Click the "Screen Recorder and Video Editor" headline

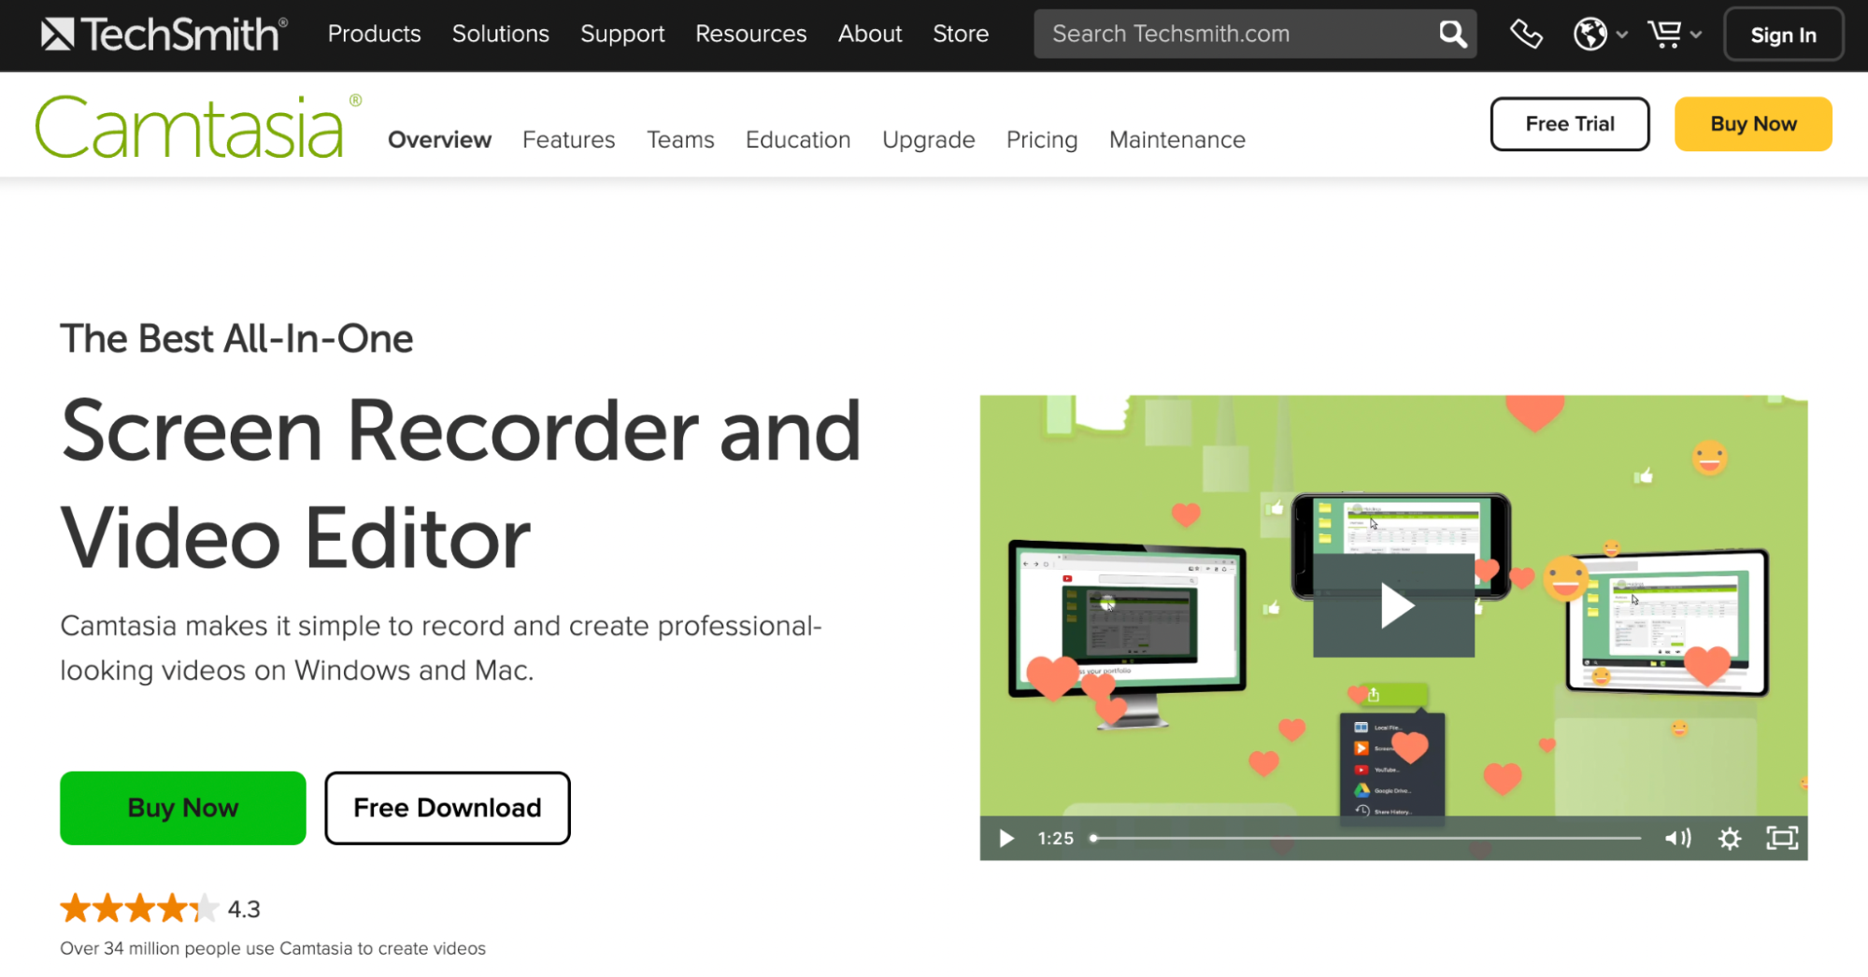(461, 484)
